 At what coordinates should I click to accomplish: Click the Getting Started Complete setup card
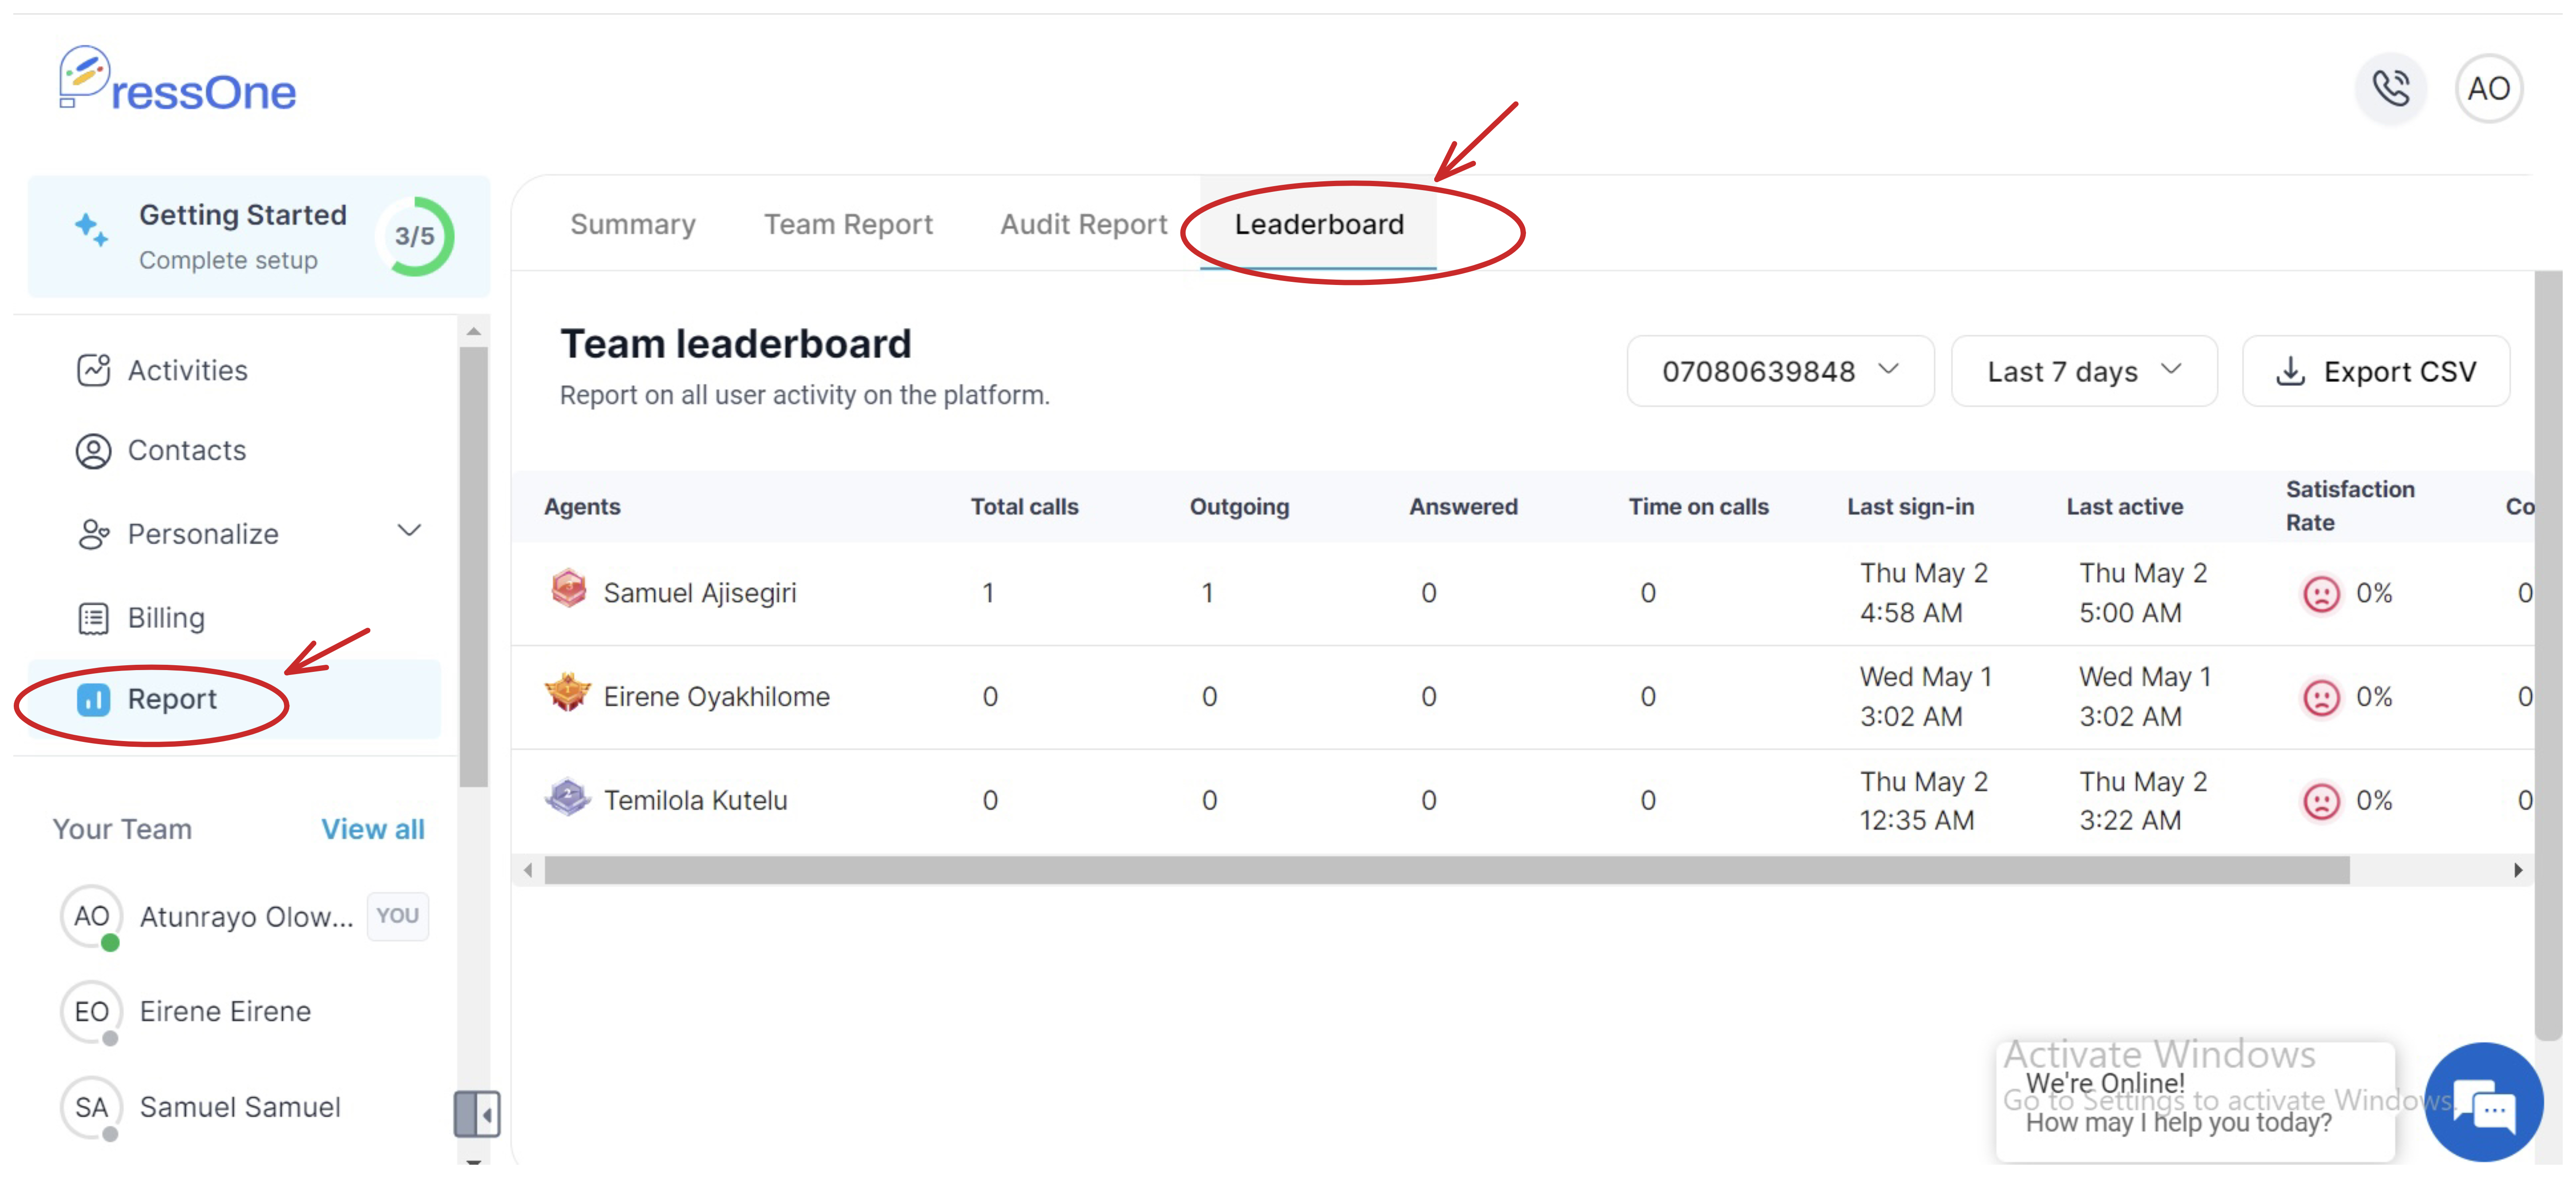coord(259,236)
